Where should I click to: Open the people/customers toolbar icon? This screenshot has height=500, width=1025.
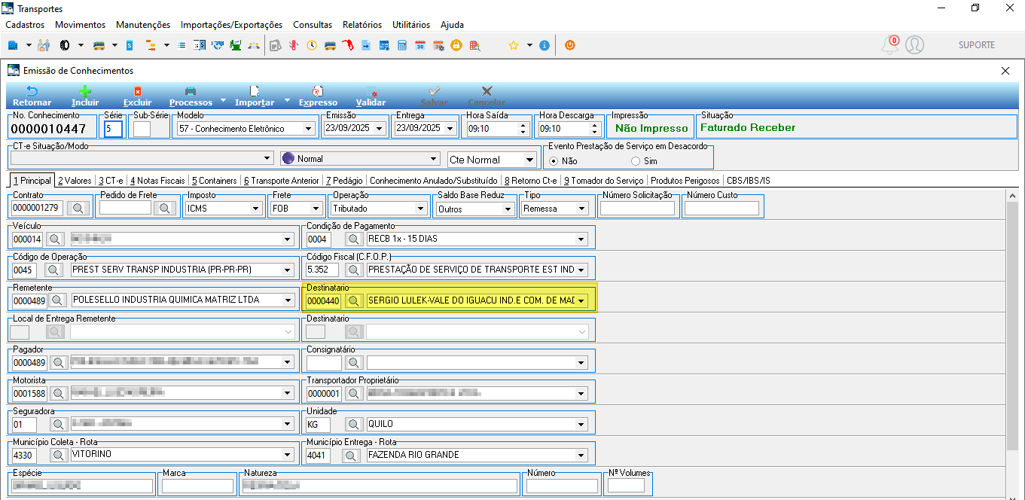pos(43,45)
